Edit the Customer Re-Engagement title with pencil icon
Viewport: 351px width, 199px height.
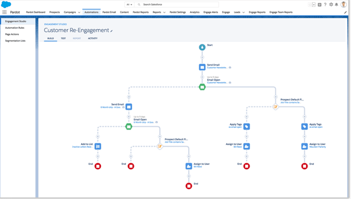pyautogui.click(x=112, y=31)
